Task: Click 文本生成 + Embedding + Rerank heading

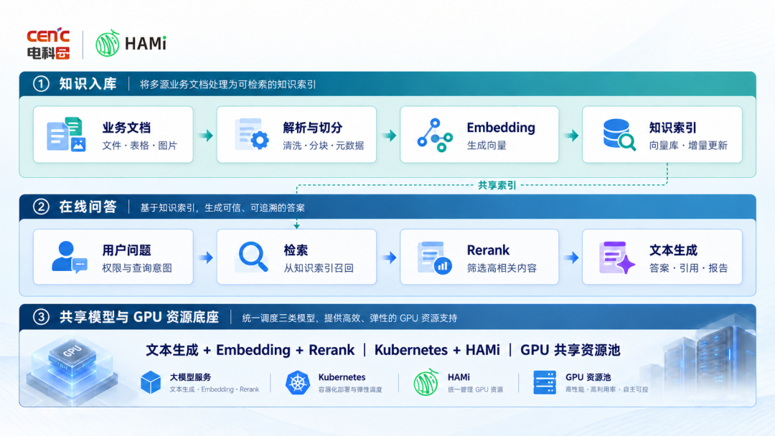Action: (x=250, y=350)
